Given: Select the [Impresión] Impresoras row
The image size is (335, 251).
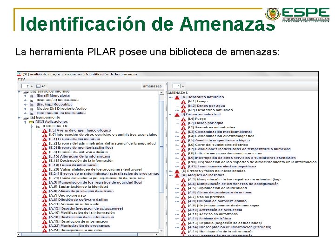Looking at the screenshot, I should pyautogui.click(x=58, y=100).
